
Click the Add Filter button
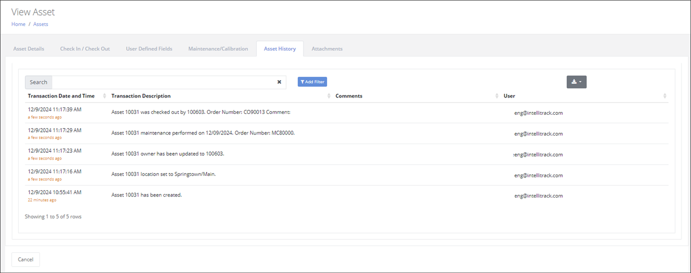pos(312,82)
